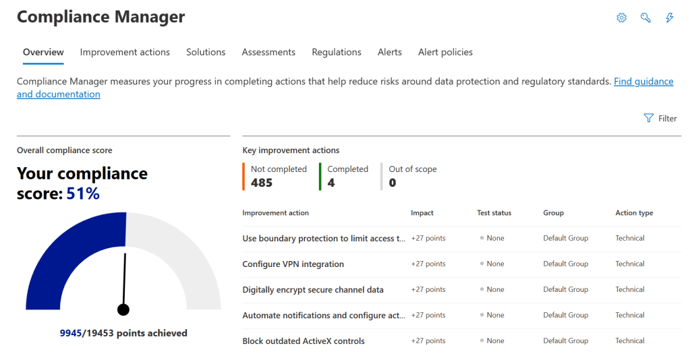Open Compliance Manager settings gear

[621, 18]
